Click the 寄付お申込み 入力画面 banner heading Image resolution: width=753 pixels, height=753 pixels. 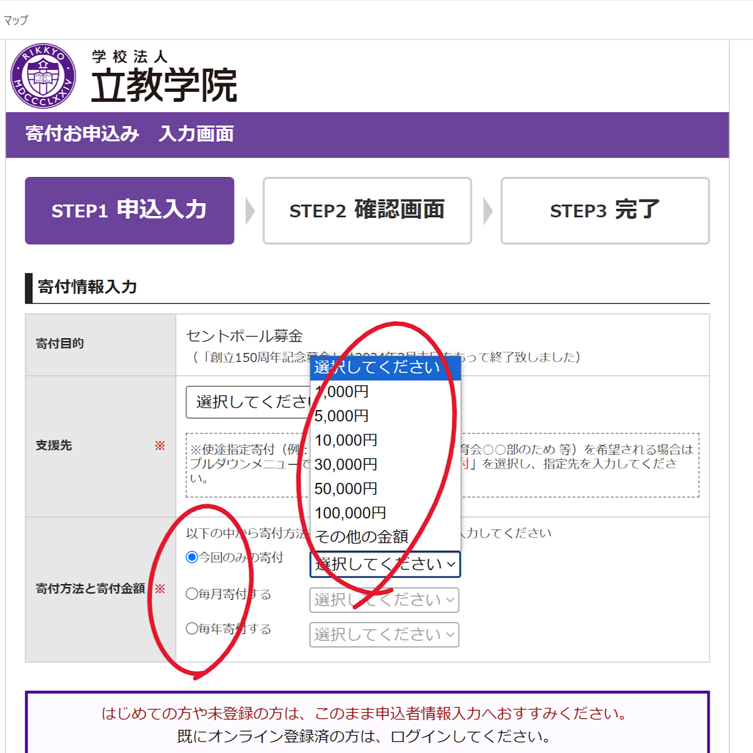[x=129, y=134]
